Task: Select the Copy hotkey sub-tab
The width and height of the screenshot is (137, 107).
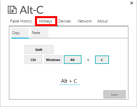Action: (x=20, y=33)
